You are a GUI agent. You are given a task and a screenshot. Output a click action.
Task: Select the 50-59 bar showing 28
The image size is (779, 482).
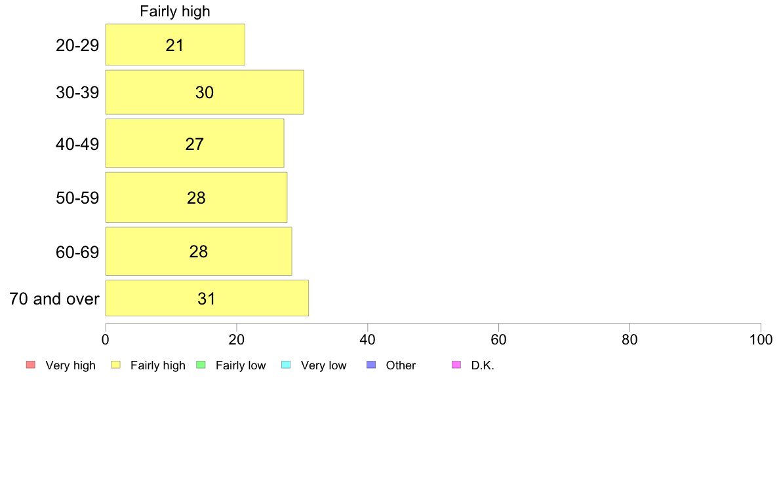pyautogui.click(x=196, y=198)
